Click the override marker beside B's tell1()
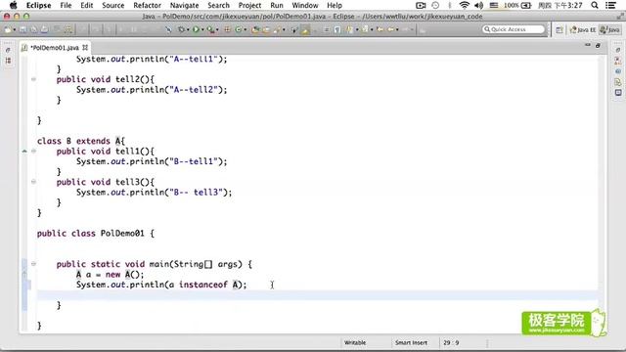 pyautogui.click(x=24, y=152)
